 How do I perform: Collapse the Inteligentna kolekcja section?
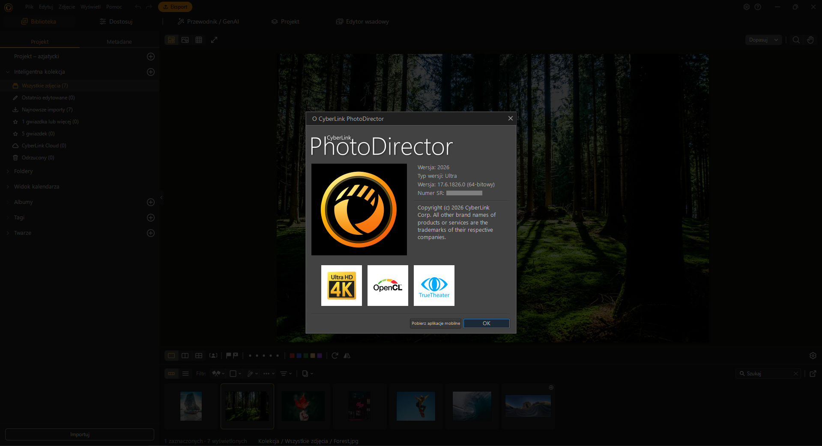point(8,72)
